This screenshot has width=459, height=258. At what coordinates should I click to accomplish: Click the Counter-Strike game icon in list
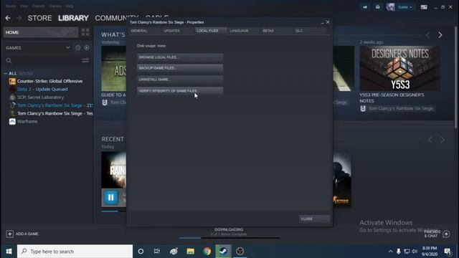click(x=12, y=81)
